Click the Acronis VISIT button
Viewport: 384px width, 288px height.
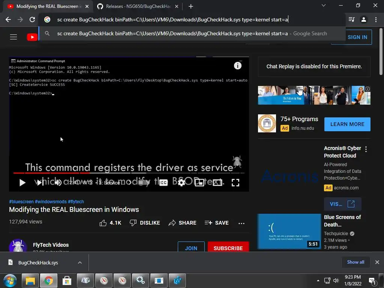pos(343,204)
